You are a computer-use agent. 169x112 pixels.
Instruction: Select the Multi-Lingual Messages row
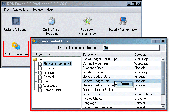coord(121,107)
